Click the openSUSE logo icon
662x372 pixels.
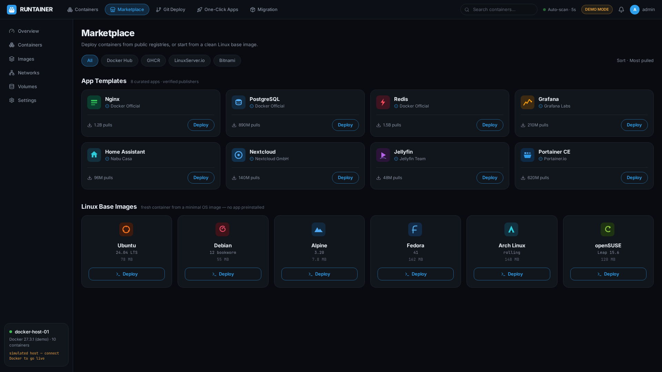coord(608,229)
